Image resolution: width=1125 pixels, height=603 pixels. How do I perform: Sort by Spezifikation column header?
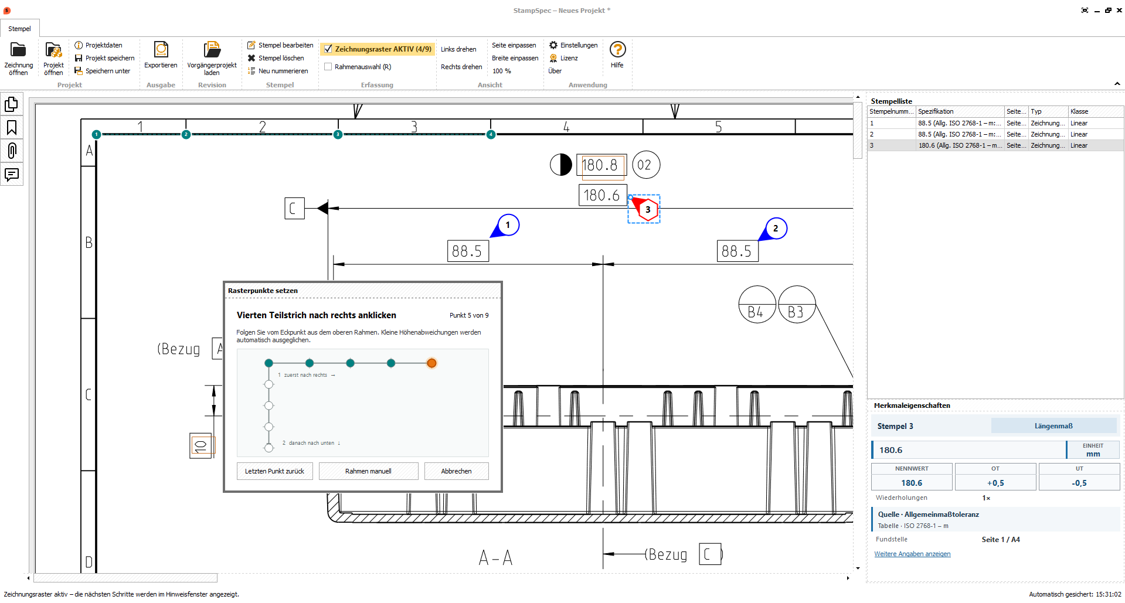coord(960,111)
